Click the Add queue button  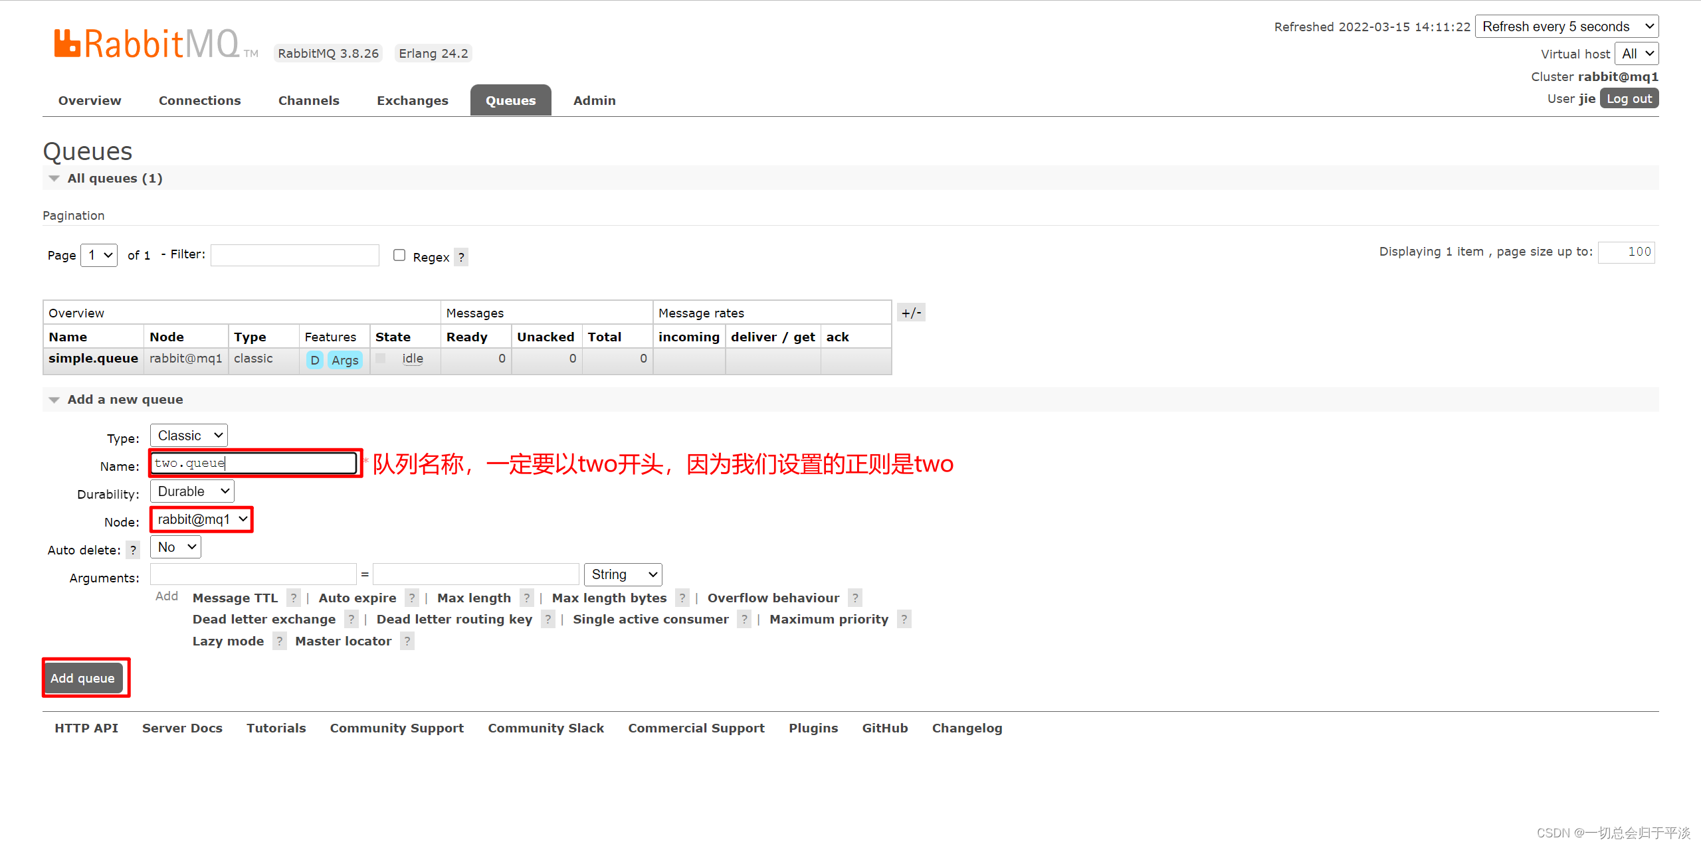[x=83, y=678]
